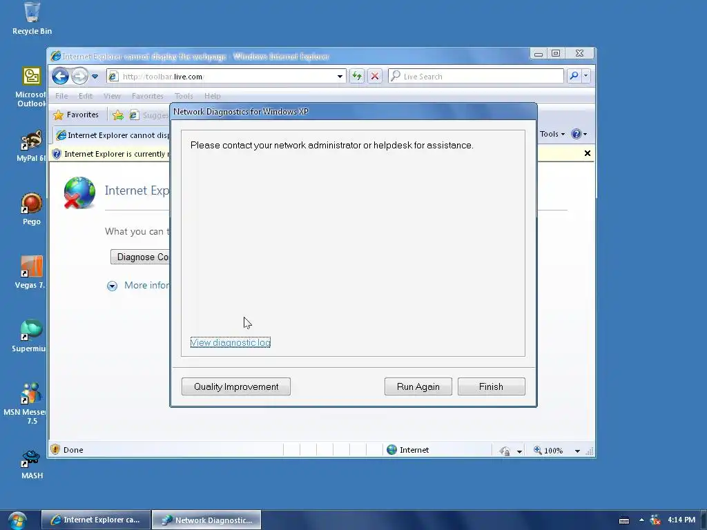Click inside the address bar URL field

pyautogui.click(x=226, y=77)
